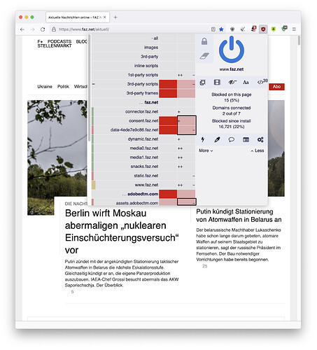Toggle cosmetic filtering eye icon

click(232, 82)
